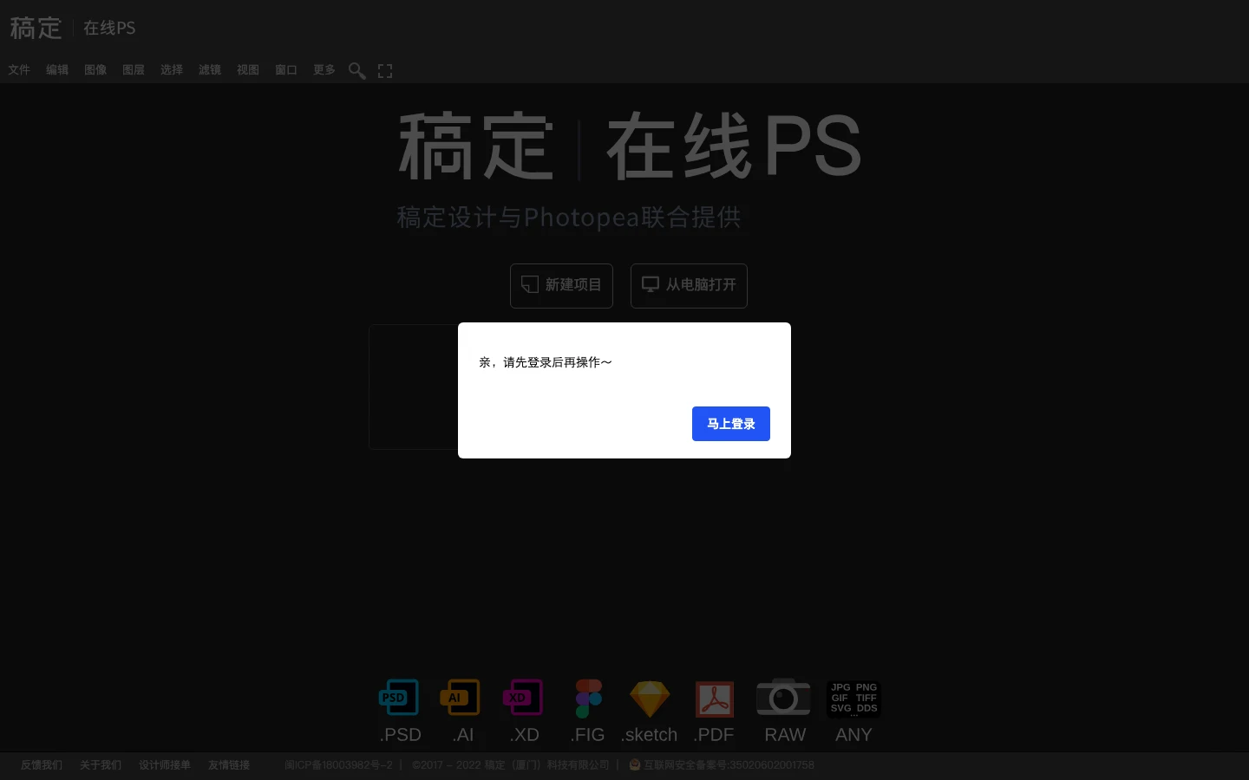Click the 闽ICP备18003982号-2 link

click(338, 765)
